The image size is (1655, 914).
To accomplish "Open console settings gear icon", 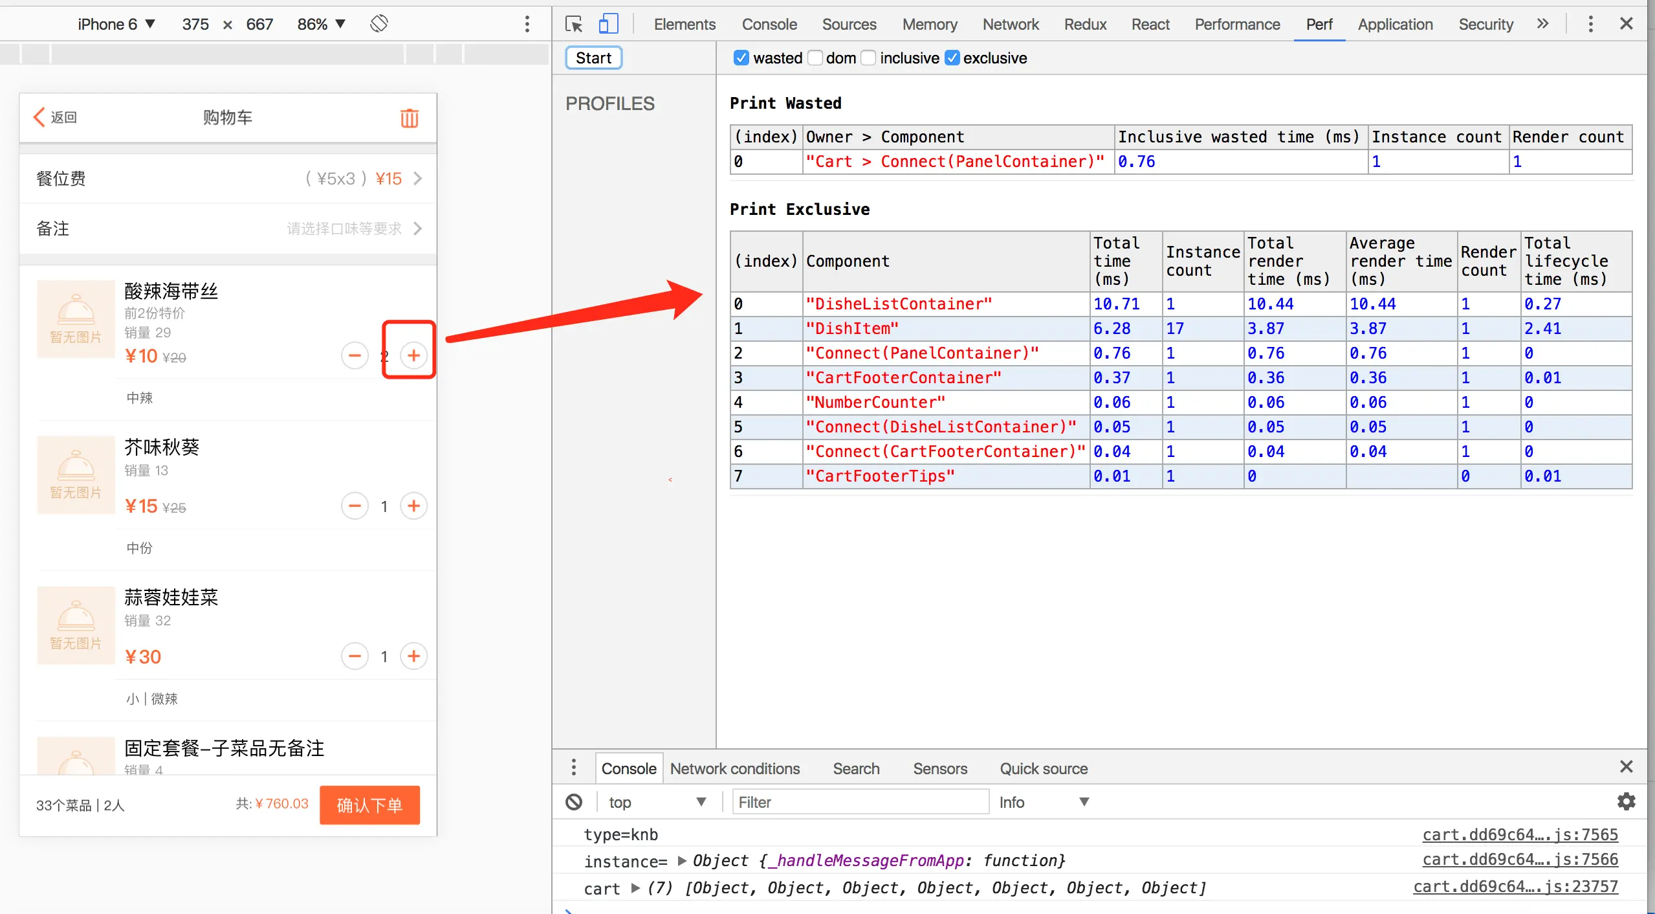I will (x=1626, y=802).
